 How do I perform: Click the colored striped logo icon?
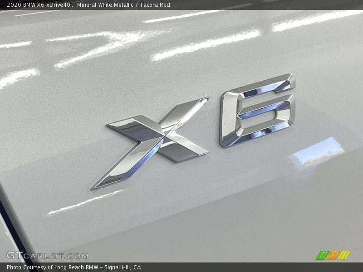pyautogui.click(x=333, y=255)
